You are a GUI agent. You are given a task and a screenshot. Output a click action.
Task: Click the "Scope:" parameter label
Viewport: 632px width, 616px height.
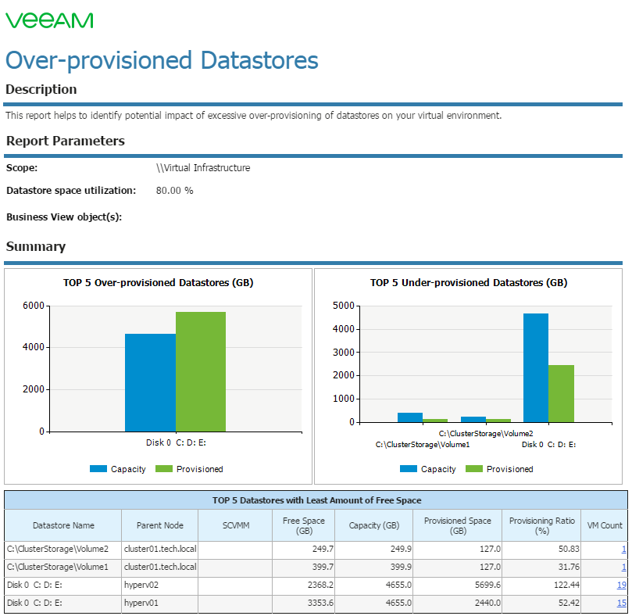[22, 168]
